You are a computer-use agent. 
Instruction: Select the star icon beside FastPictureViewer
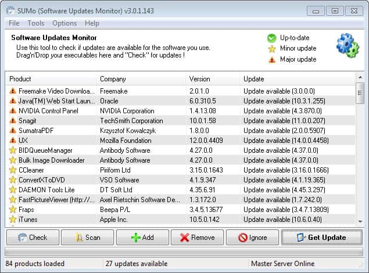[x=13, y=199]
